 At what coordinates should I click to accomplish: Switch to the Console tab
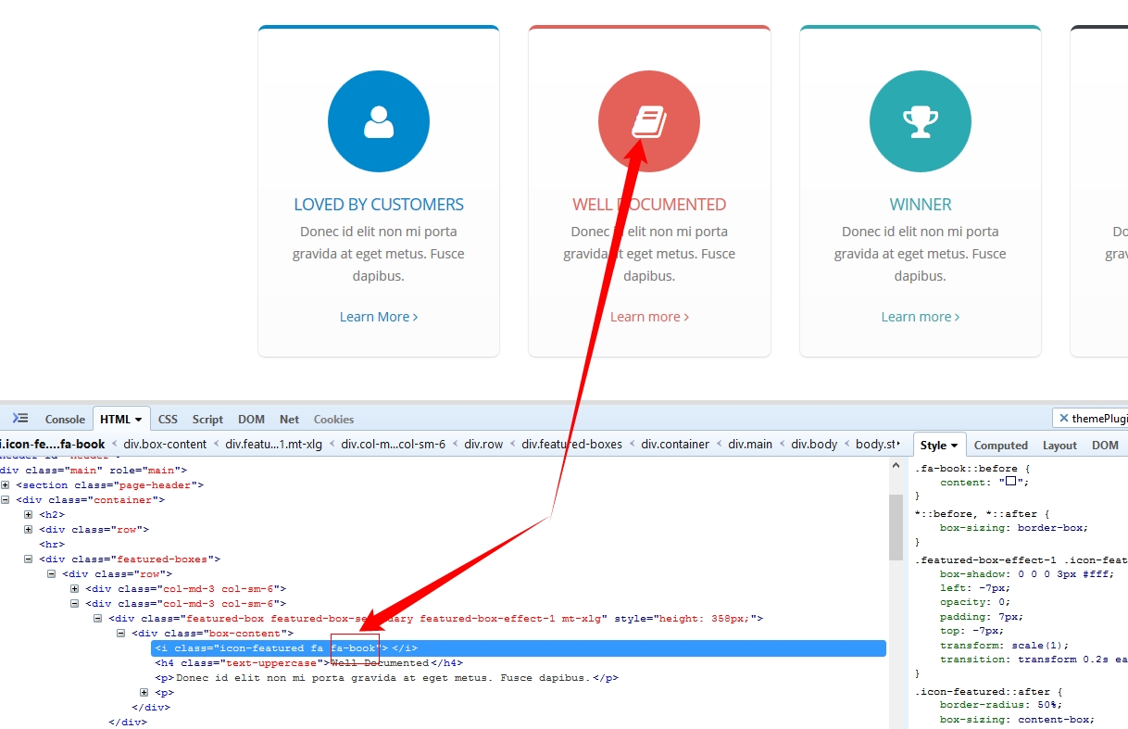point(65,420)
